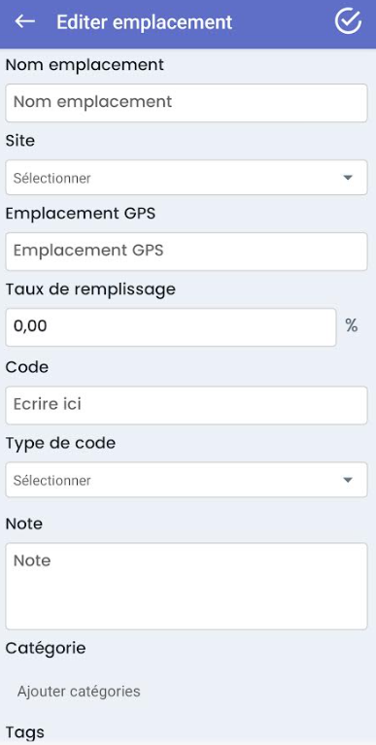Open the Type de code dropdown
376x745 pixels.
coord(187,480)
